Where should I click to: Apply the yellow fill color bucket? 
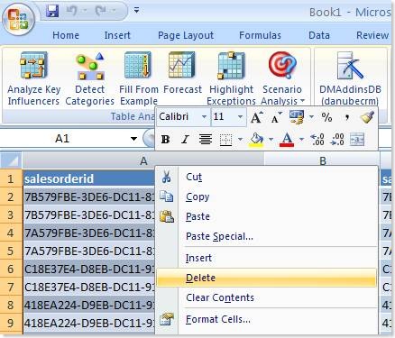pos(256,140)
